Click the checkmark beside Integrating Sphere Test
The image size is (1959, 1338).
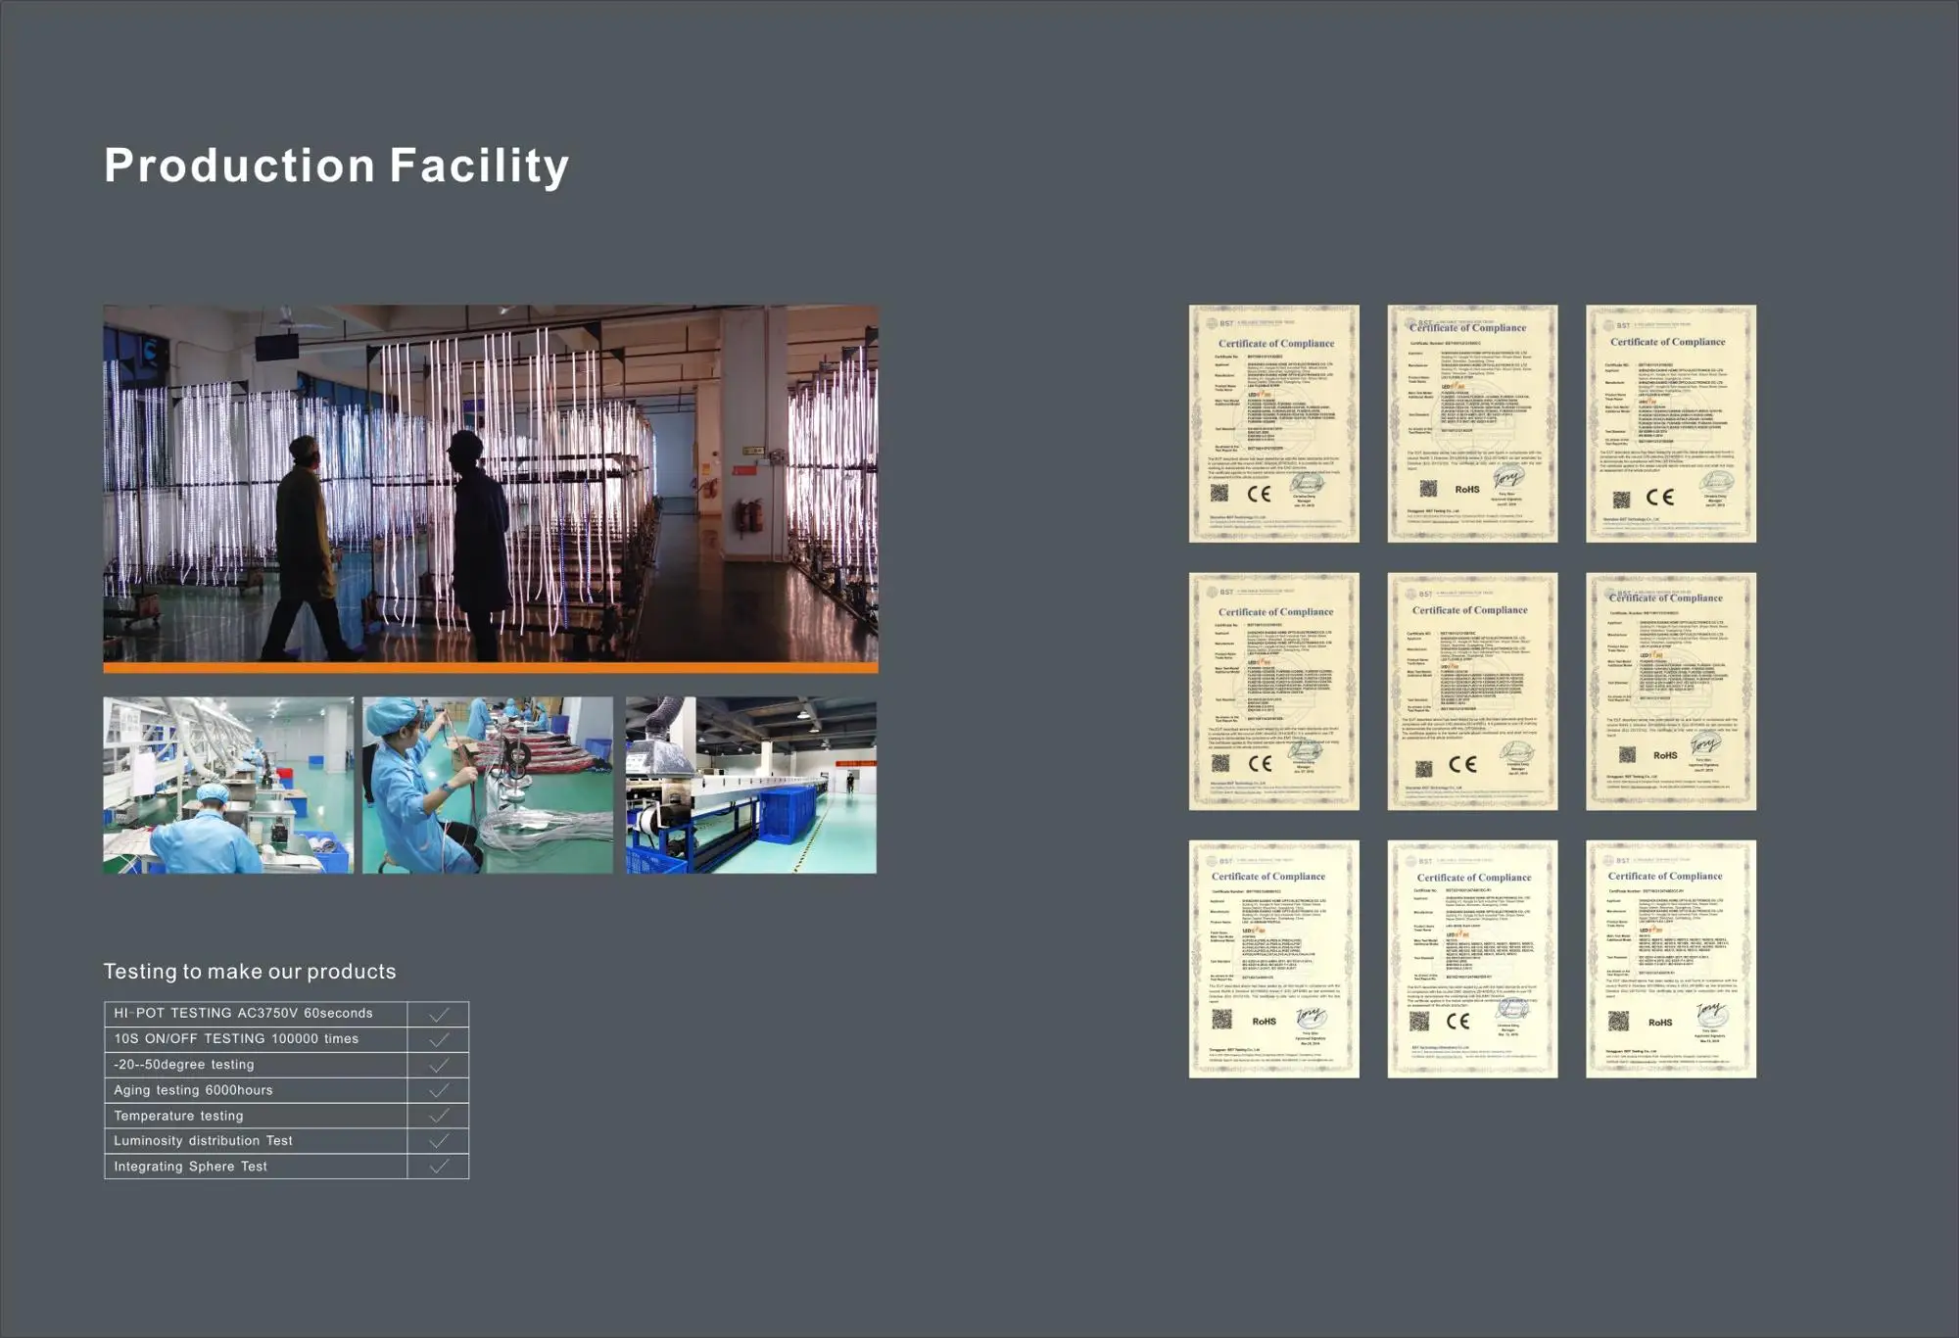point(439,1167)
